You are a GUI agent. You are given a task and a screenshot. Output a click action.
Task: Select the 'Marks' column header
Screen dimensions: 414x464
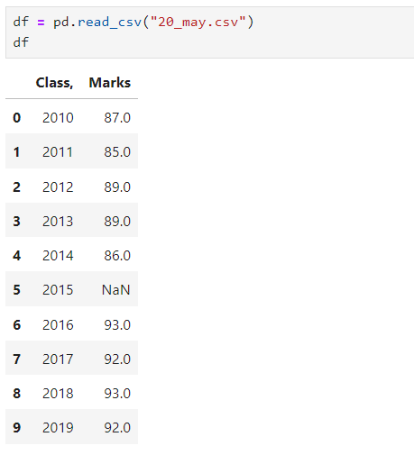pyautogui.click(x=110, y=83)
